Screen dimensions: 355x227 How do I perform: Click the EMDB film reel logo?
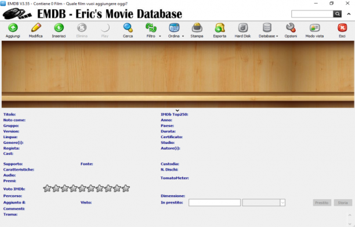pyautogui.click(x=17, y=13)
